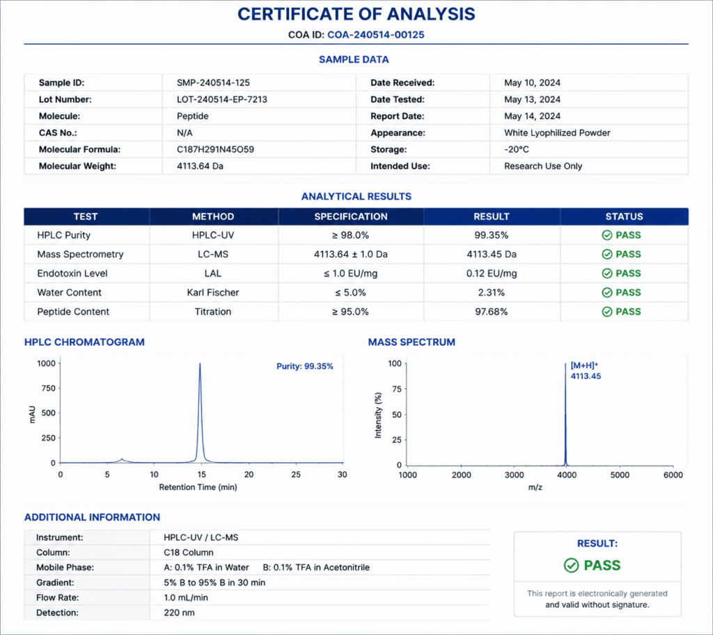Select the COA ID COA-240514-00125

[375, 35]
